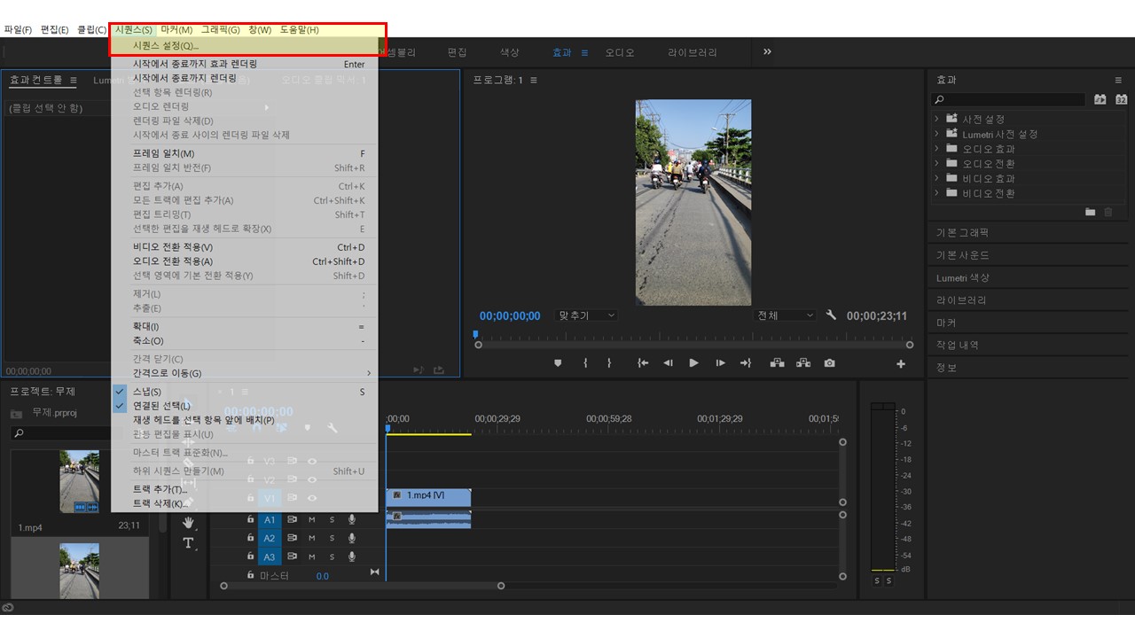
Task: Create new custom bin in Effects panel
Action: click(x=1091, y=213)
